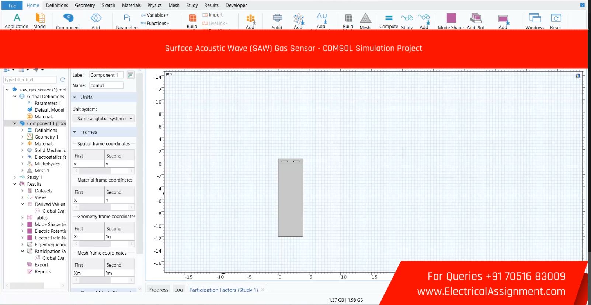Expand the Geometry 1 node
The height and width of the screenshot is (305, 591).
coord(22,137)
